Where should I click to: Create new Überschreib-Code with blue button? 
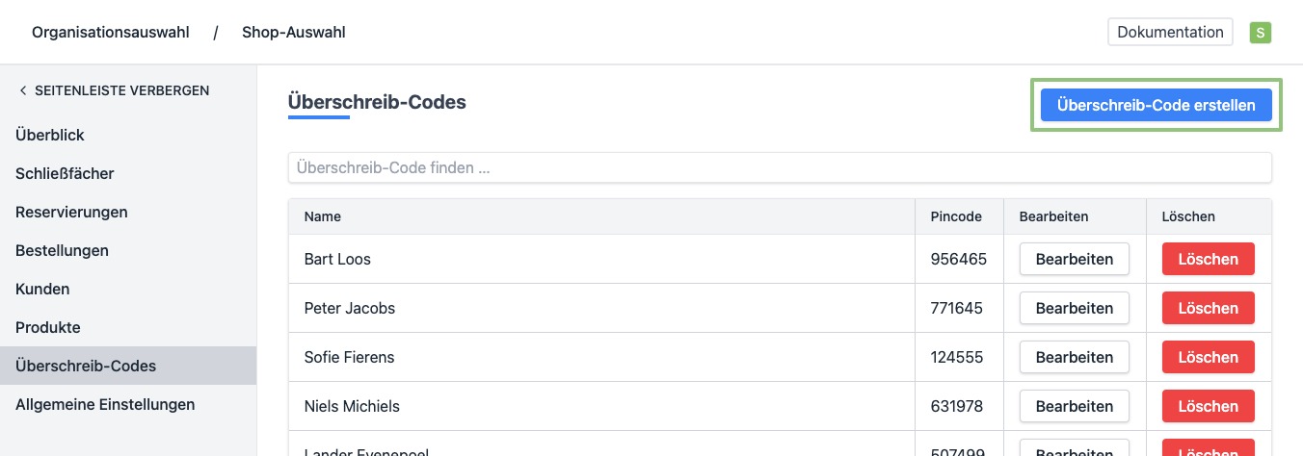coord(1156,106)
